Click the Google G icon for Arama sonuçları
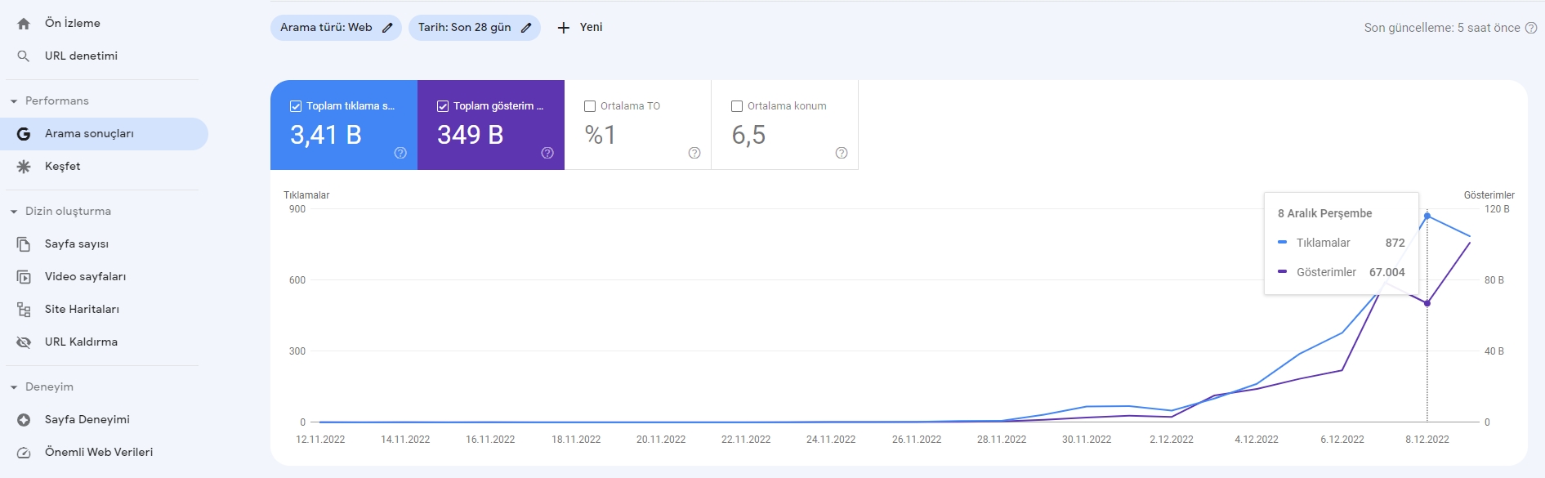This screenshot has height=478, width=1545. click(24, 134)
